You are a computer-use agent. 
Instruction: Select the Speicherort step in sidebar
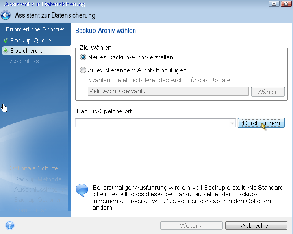tap(26, 51)
